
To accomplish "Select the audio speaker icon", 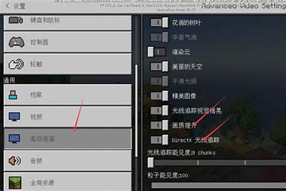I will pos(15,160).
